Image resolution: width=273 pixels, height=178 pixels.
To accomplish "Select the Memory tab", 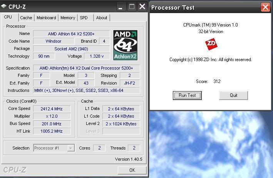I will [x=68, y=18].
